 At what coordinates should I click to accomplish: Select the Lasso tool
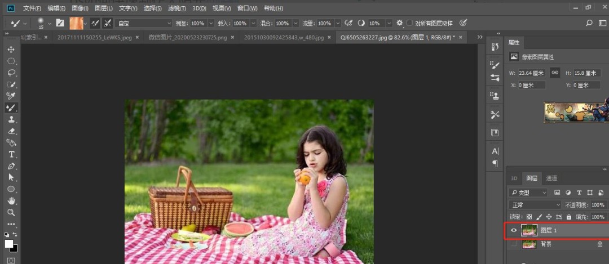pos(11,73)
